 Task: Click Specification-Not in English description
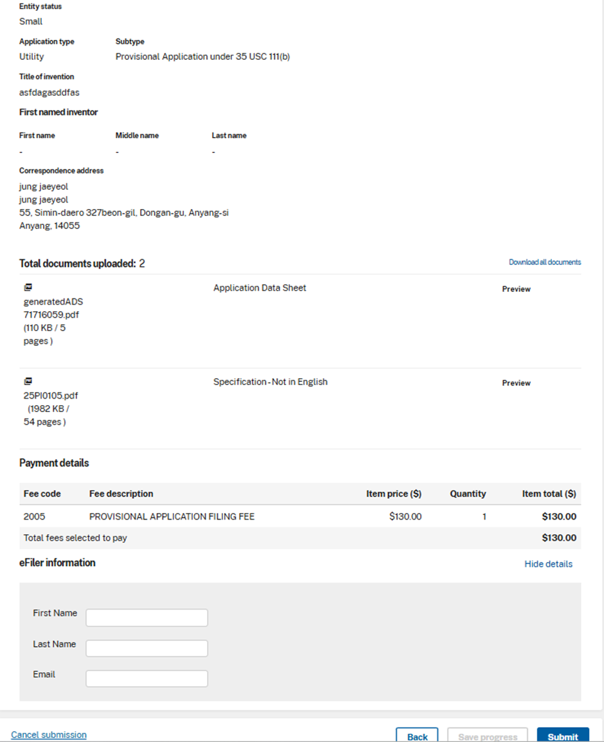point(270,382)
